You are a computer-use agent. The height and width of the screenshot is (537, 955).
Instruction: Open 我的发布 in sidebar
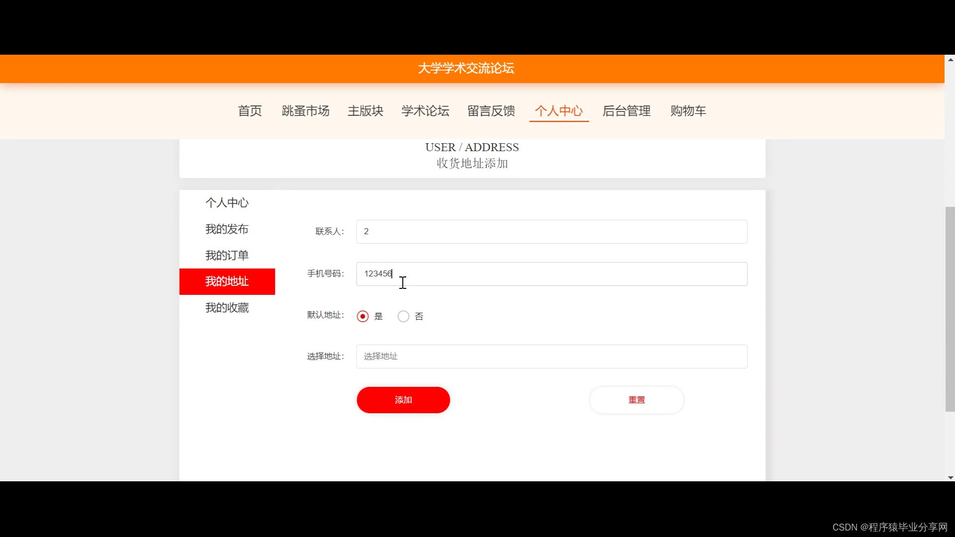click(x=227, y=229)
